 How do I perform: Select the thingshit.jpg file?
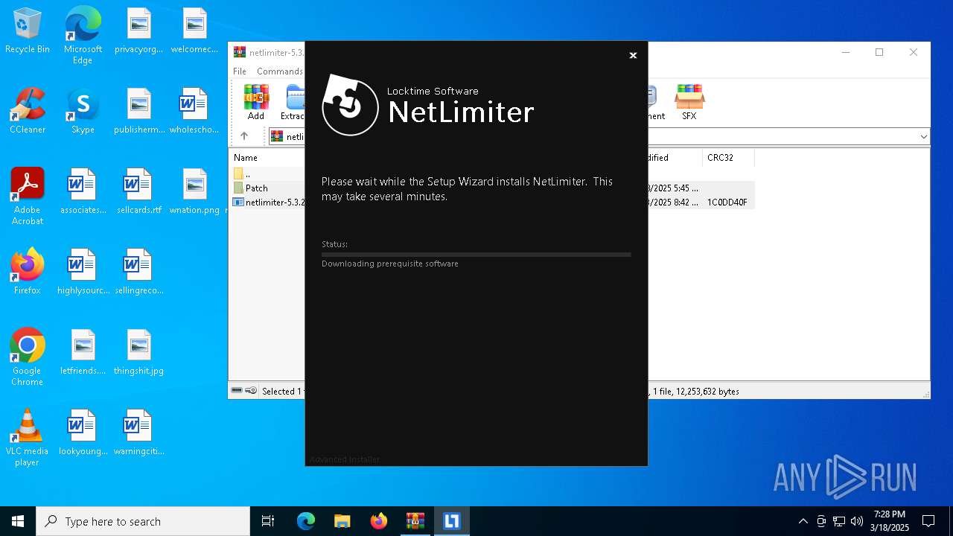tap(138, 352)
